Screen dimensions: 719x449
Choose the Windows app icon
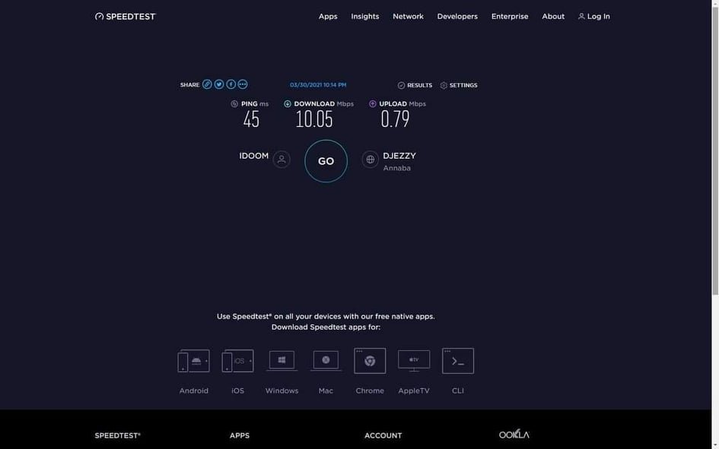282,361
